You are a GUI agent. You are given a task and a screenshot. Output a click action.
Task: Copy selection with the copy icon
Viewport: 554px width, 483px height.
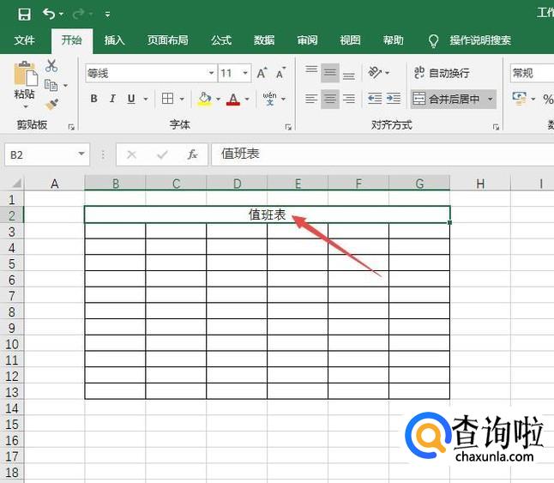pyautogui.click(x=51, y=85)
